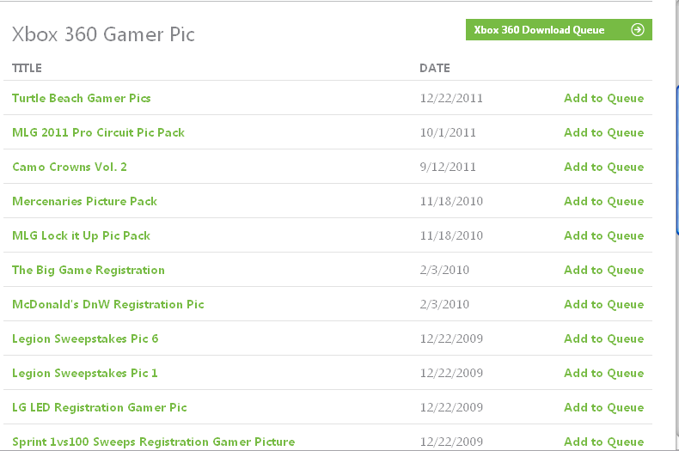The height and width of the screenshot is (451, 679).
Task: Add Mercenaries Picture Pack to queue
Action: [603, 201]
